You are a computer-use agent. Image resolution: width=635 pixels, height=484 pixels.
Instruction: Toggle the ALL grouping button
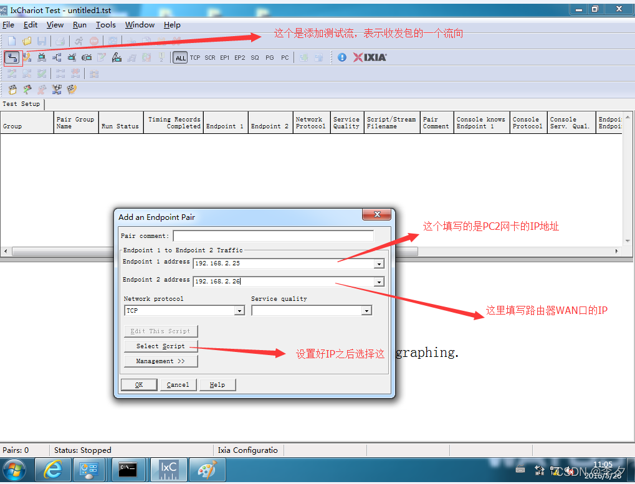(x=180, y=58)
